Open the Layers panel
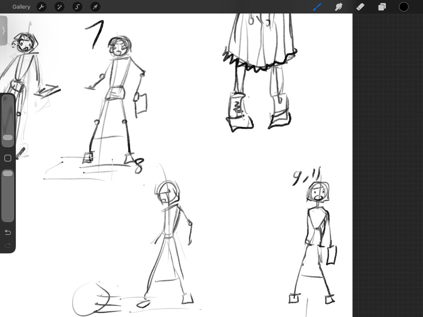This screenshot has height=317, width=423. [382, 7]
